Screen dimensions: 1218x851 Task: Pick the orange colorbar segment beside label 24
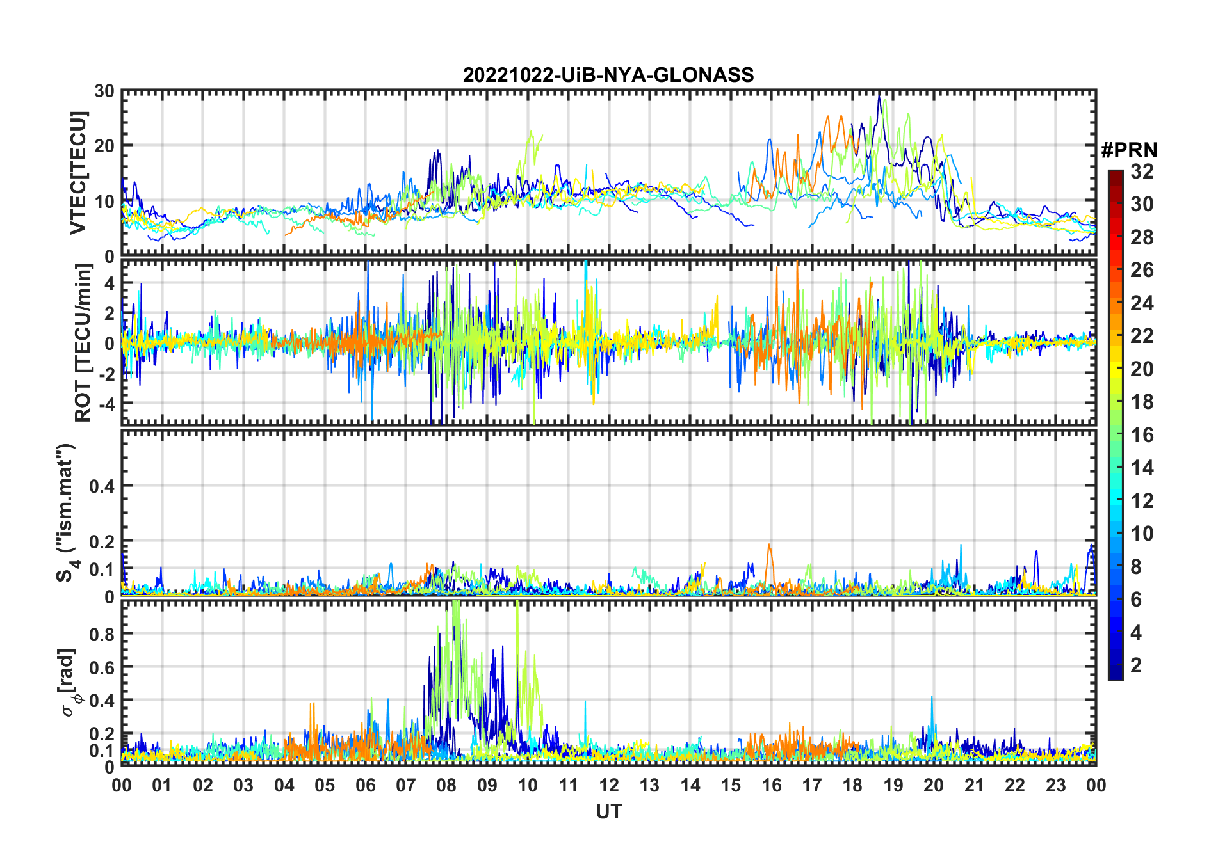[1116, 303]
